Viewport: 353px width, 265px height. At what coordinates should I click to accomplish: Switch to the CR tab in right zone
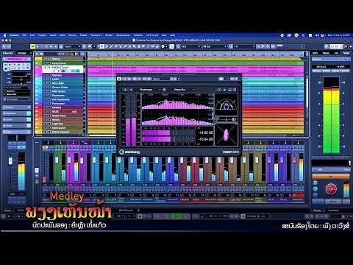click(x=336, y=53)
